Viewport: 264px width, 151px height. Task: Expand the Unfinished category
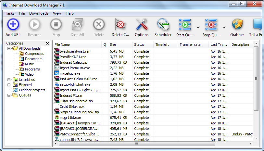click(9, 80)
